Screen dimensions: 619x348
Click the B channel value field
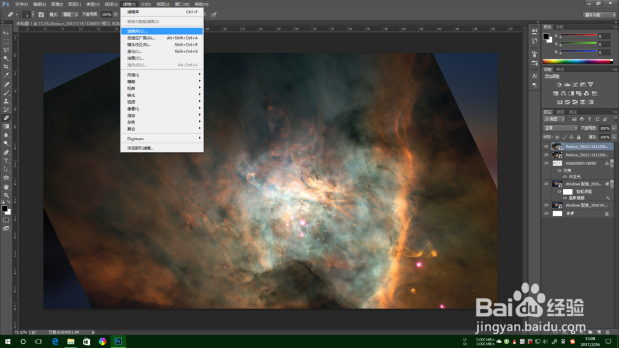coord(604,52)
